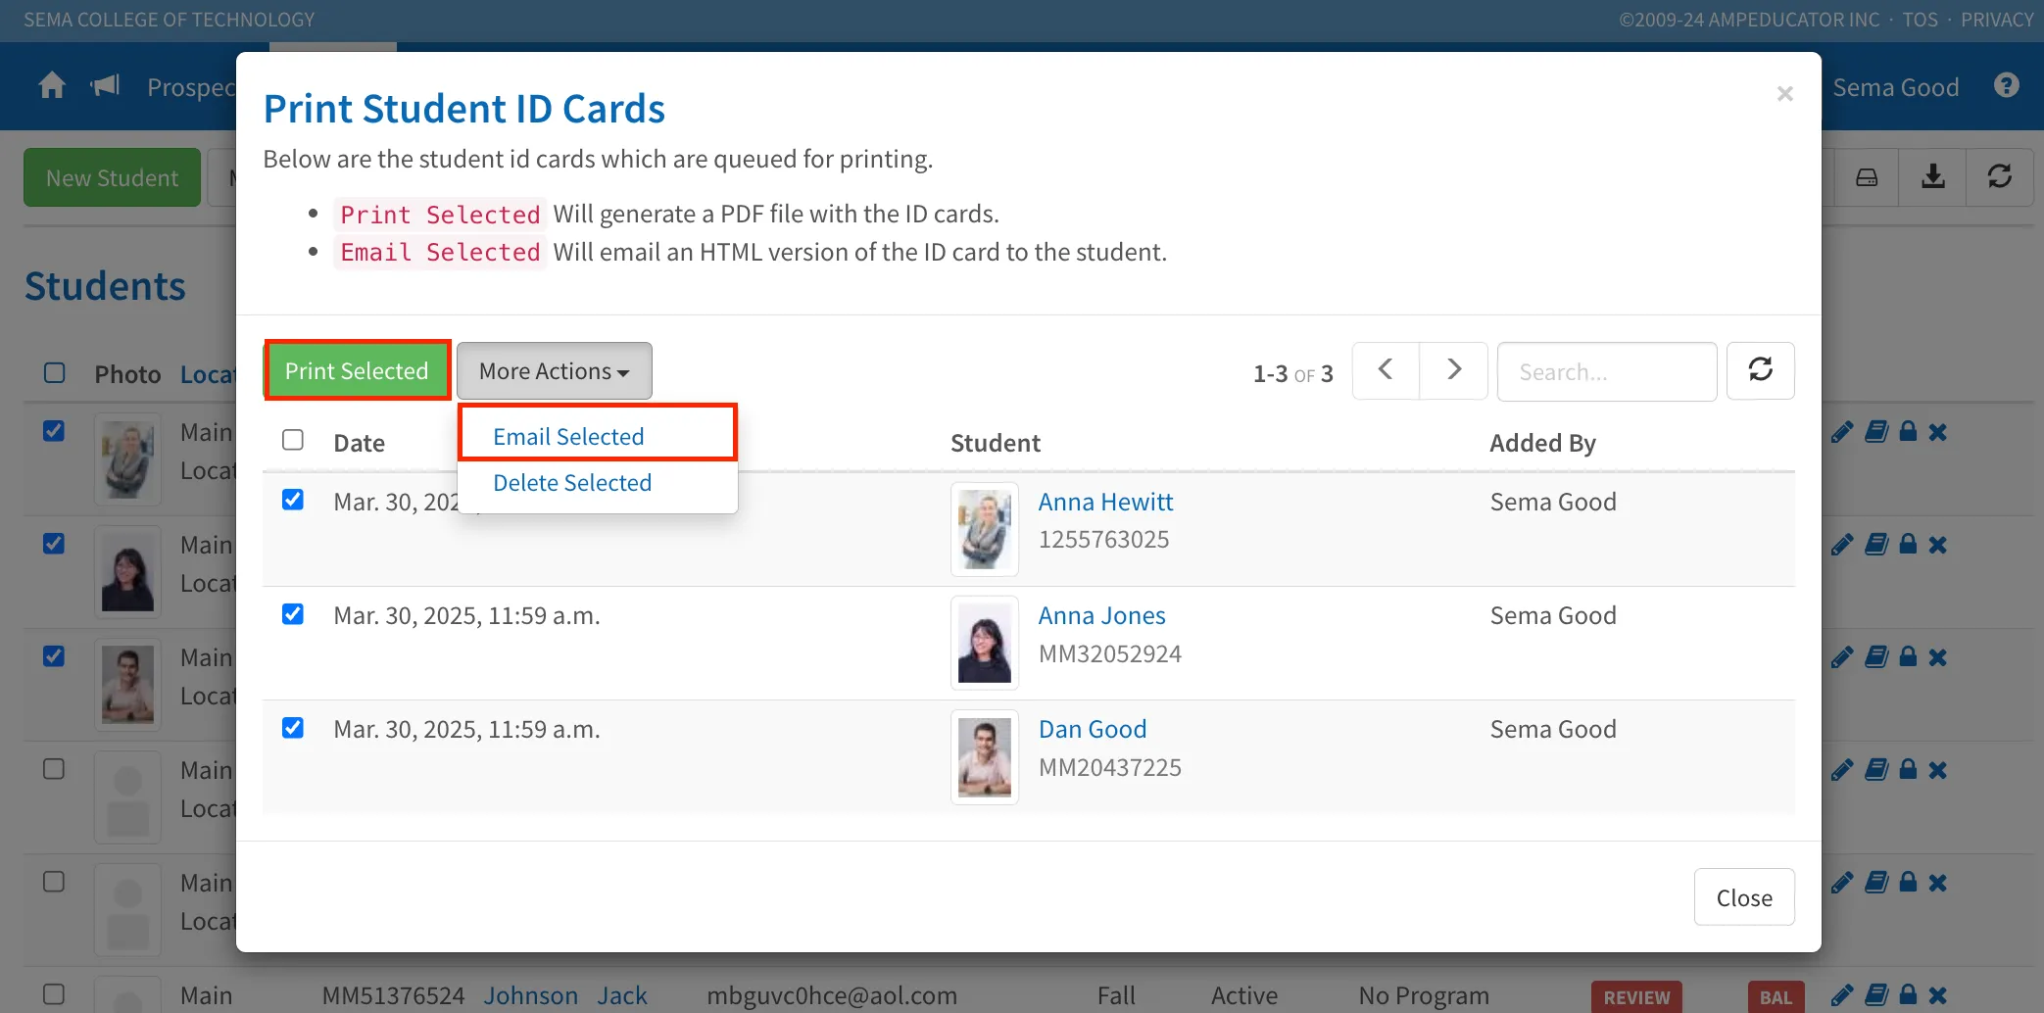Collapse the More Actions dropdown
Screen dimensions: 2044x1013
point(555,370)
